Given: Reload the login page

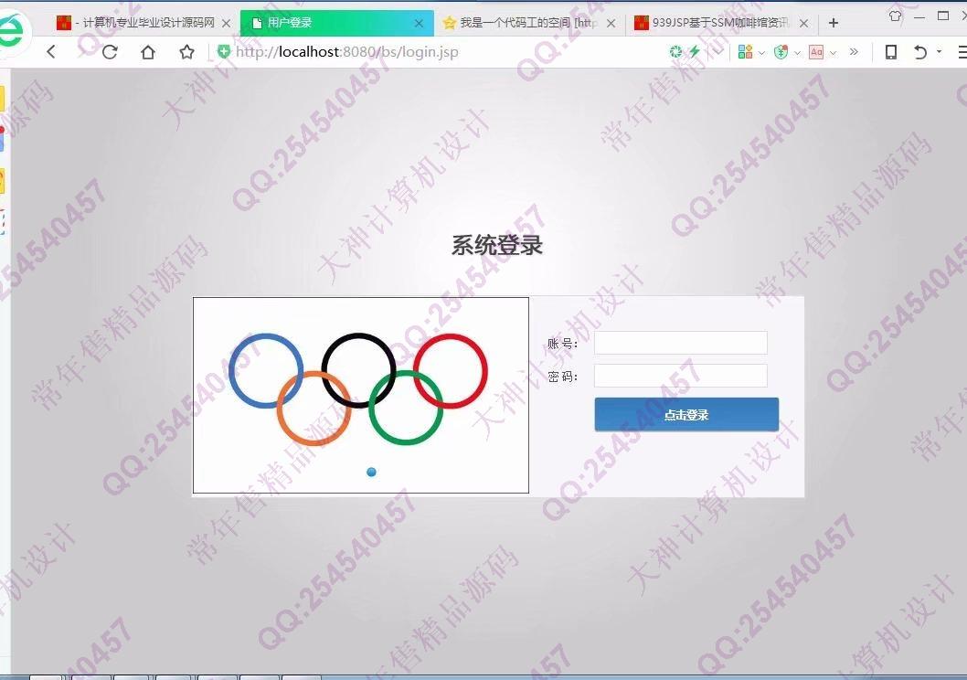Looking at the screenshot, I should 110,52.
